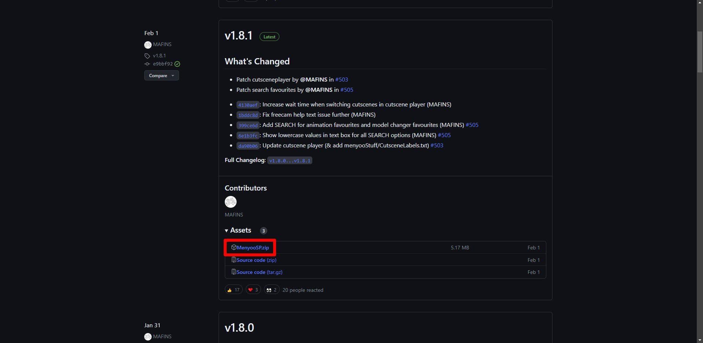Click the MAFINS avatar under Feb 1
This screenshot has height=343, width=703.
pyautogui.click(x=148, y=44)
